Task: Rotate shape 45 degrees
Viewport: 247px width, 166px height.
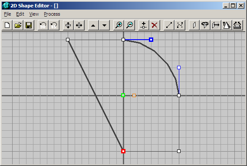Action: pyautogui.click(x=54, y=25)
